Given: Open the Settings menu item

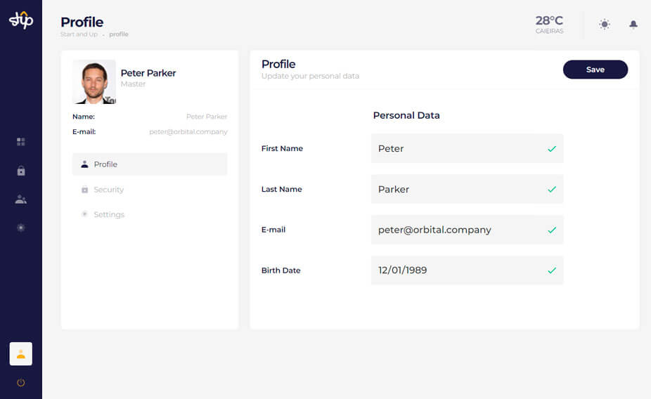Looking at the screenshot, I should pyautogui.click(x=108, y=214).
